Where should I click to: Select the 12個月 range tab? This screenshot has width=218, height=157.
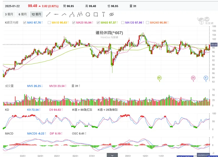pos(37,14)
